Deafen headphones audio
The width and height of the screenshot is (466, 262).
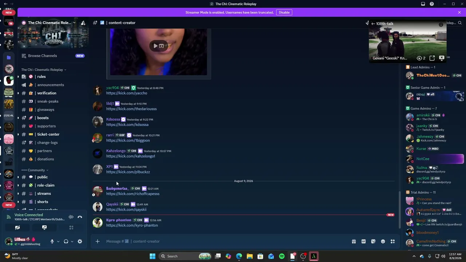66,241
